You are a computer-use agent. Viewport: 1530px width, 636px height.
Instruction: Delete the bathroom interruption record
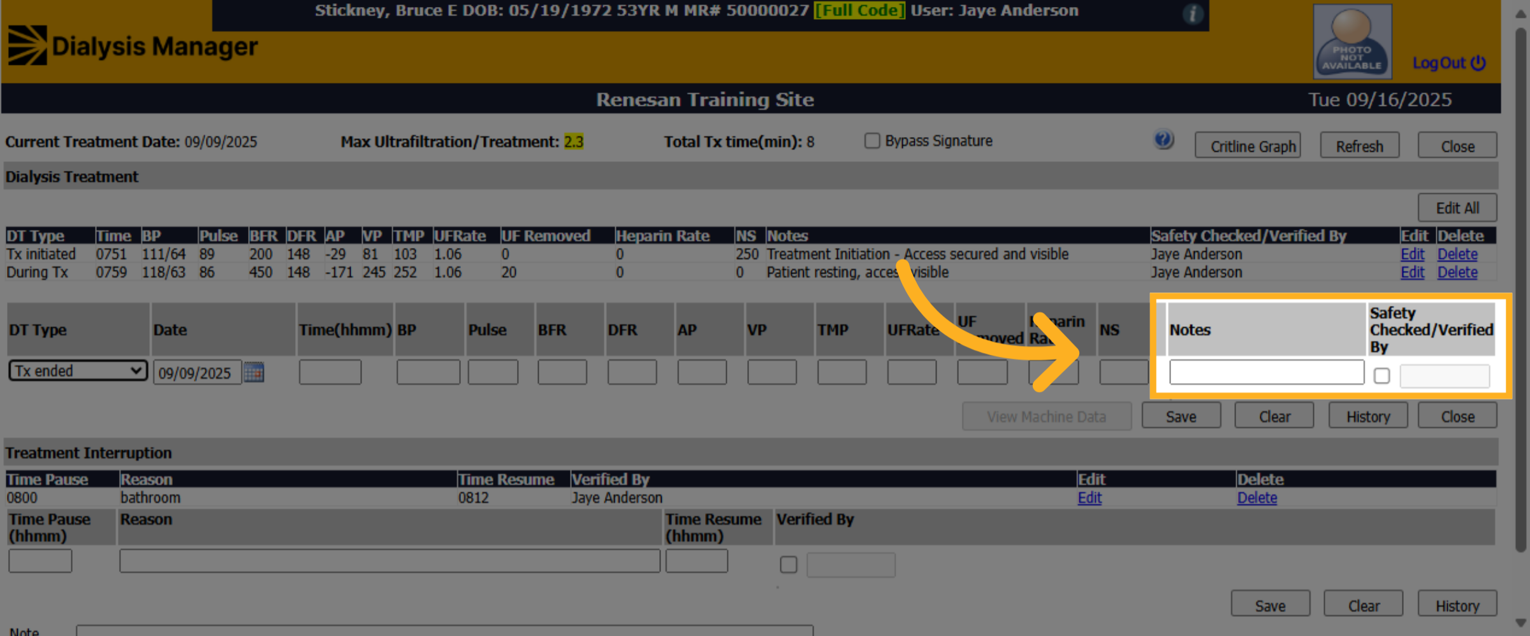pos(1257,498)
